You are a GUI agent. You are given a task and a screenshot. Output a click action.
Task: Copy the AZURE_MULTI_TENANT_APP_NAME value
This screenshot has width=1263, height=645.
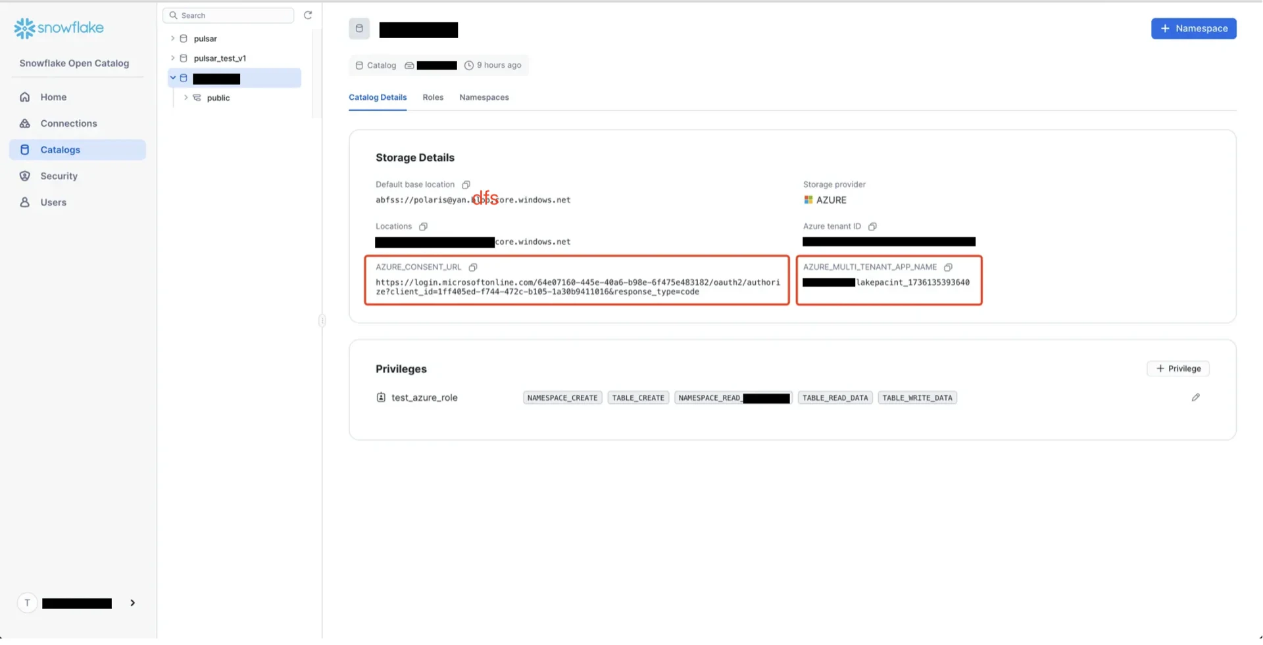[x=948, y=267]
